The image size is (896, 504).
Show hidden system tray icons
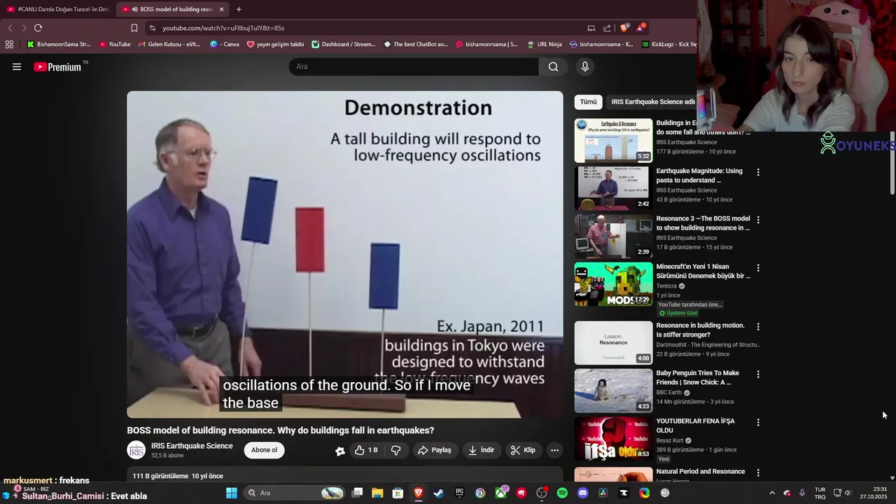coord(772,493)
